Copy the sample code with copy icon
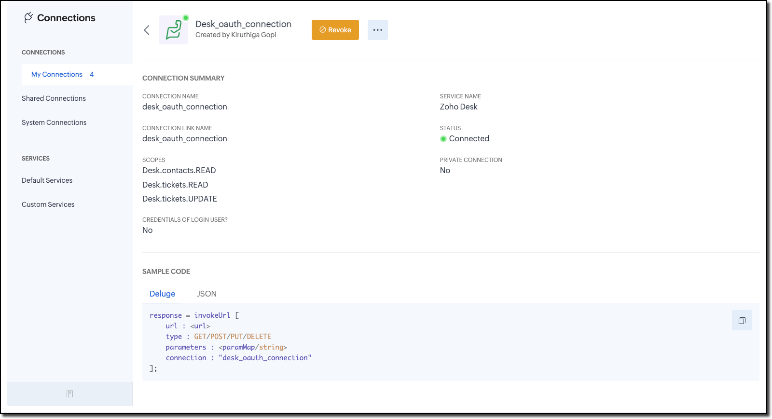The image size is (772, 419). (742, 321)
